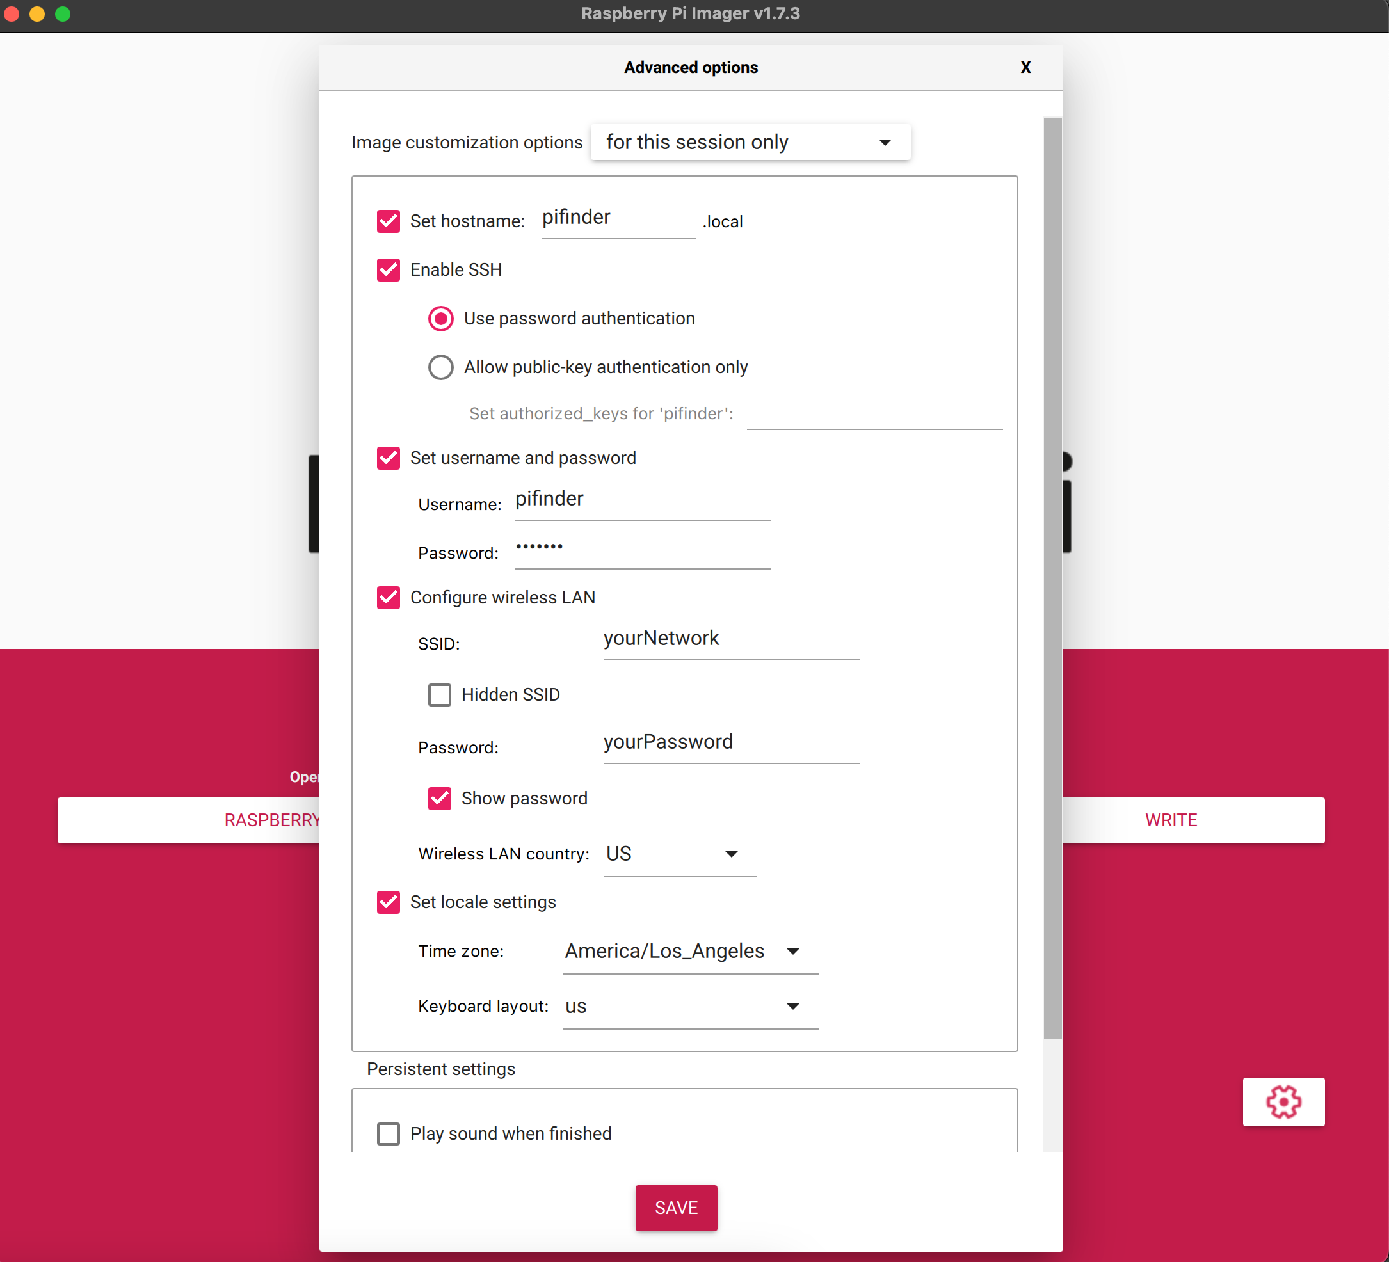Click the Advanced options title text

pyautogui.click(x=691, y=67)
